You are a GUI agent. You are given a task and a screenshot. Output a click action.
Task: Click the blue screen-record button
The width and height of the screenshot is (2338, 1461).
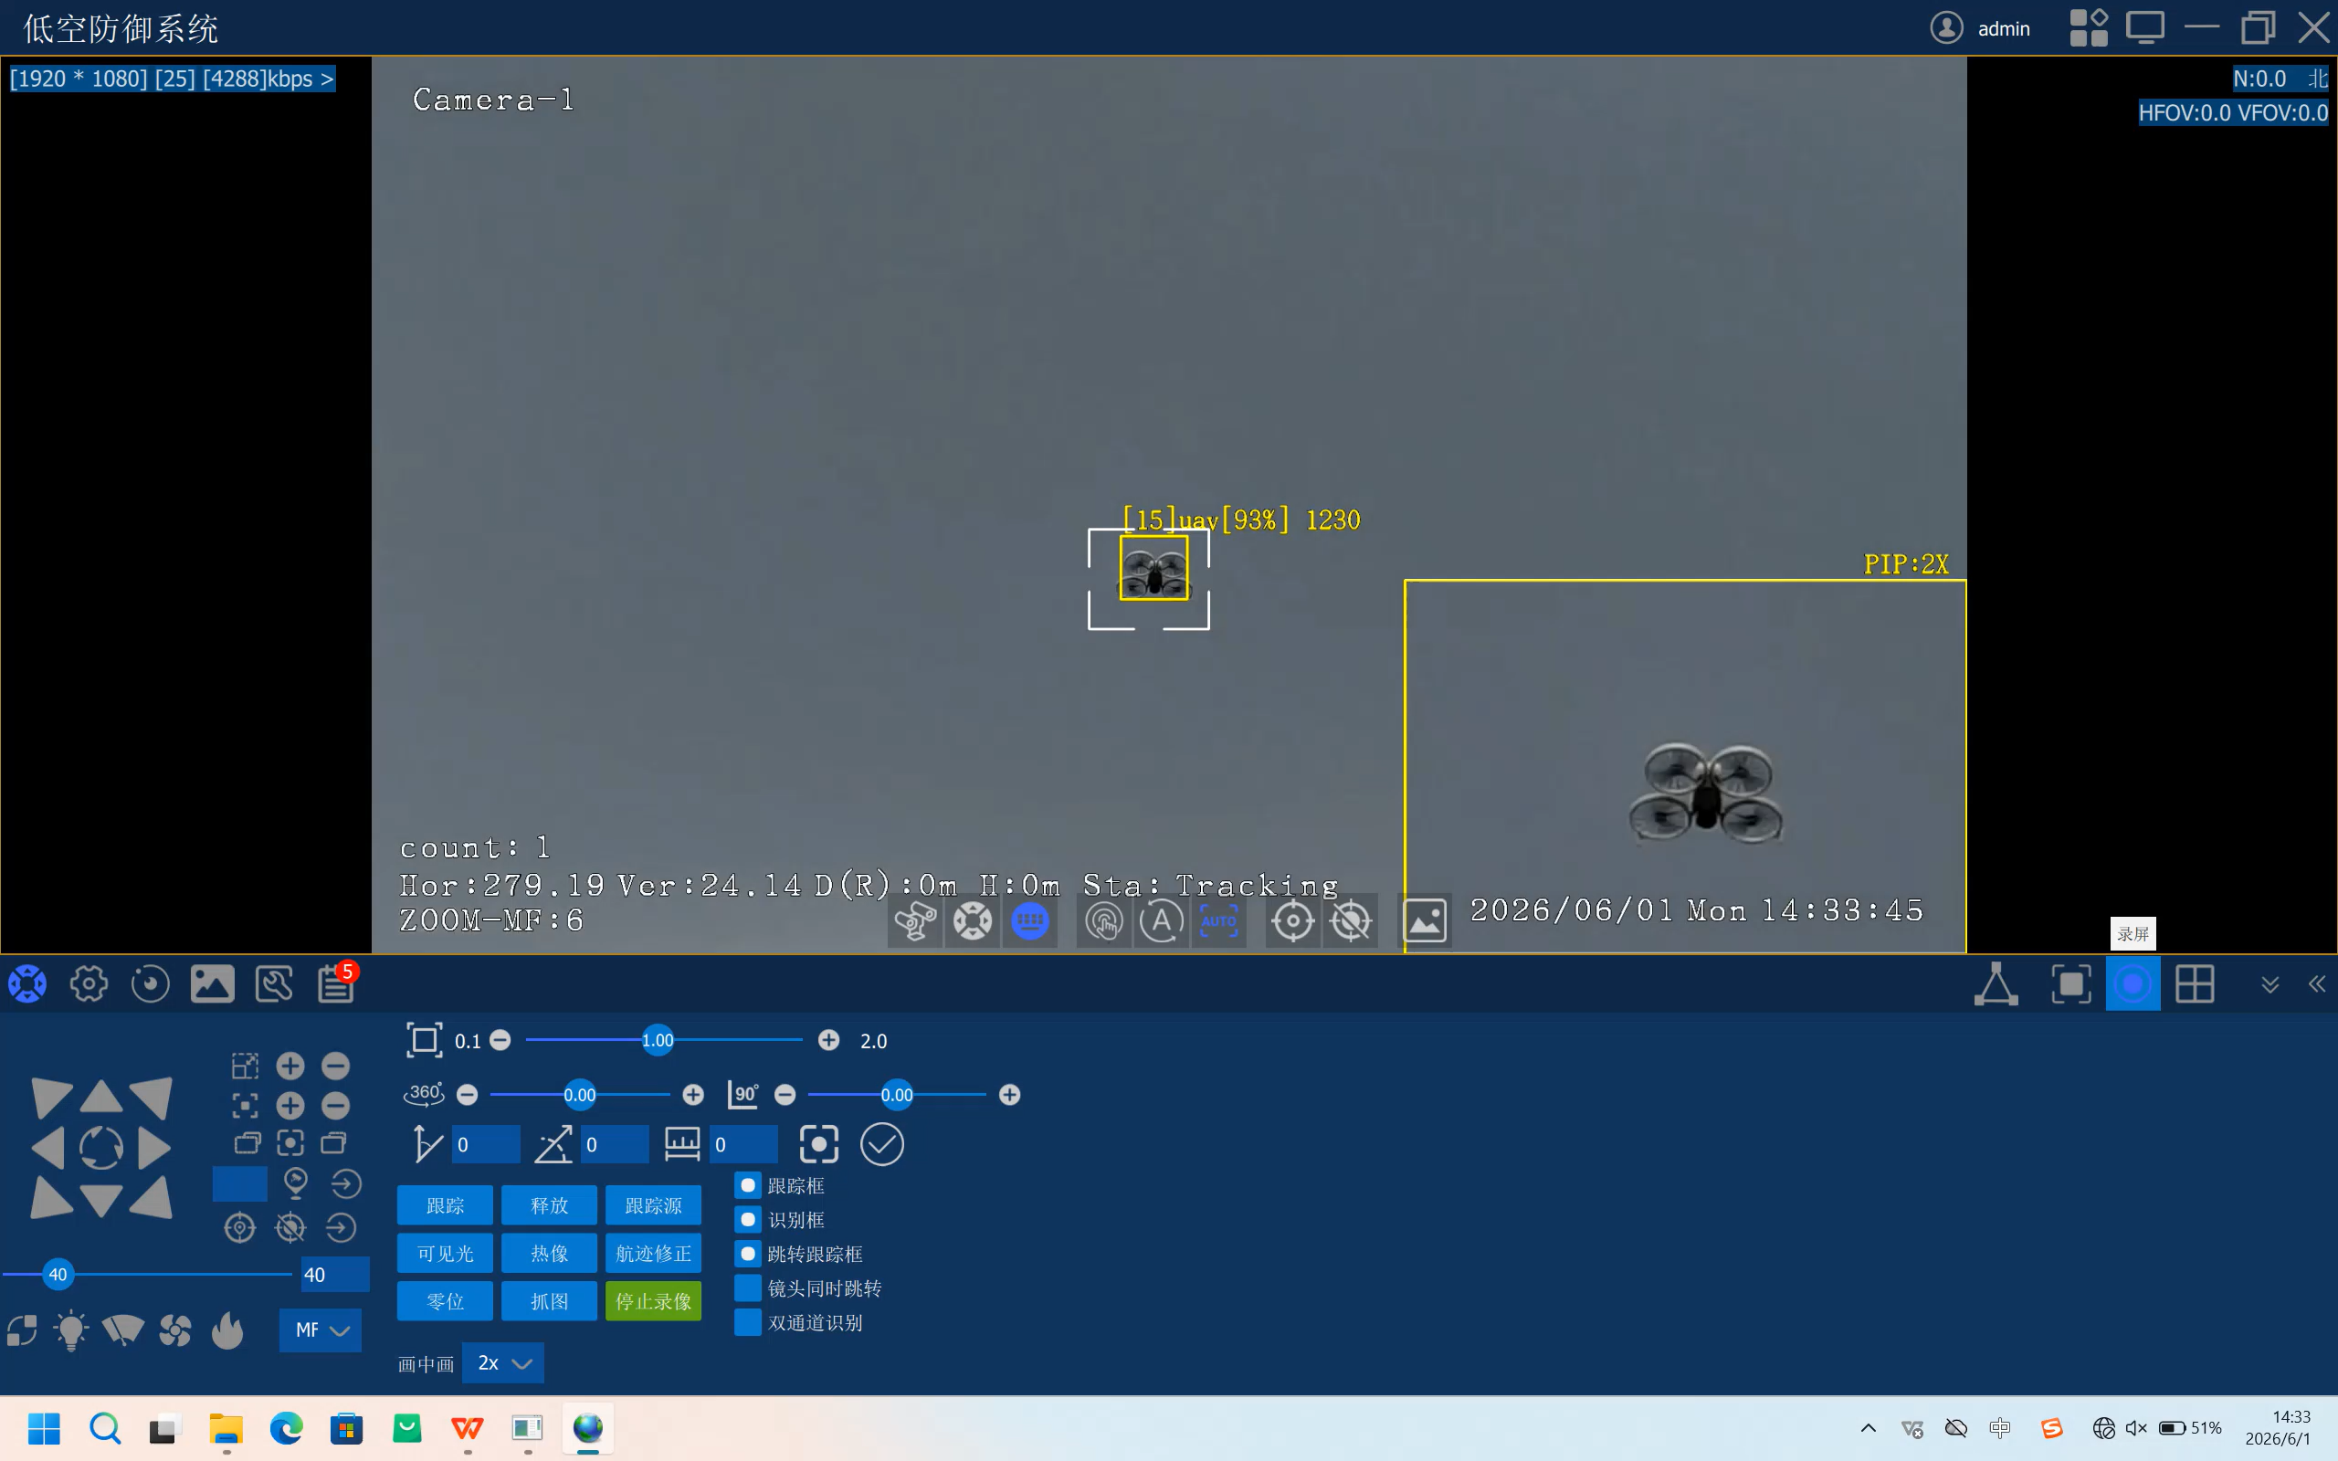pos(2133,983)
